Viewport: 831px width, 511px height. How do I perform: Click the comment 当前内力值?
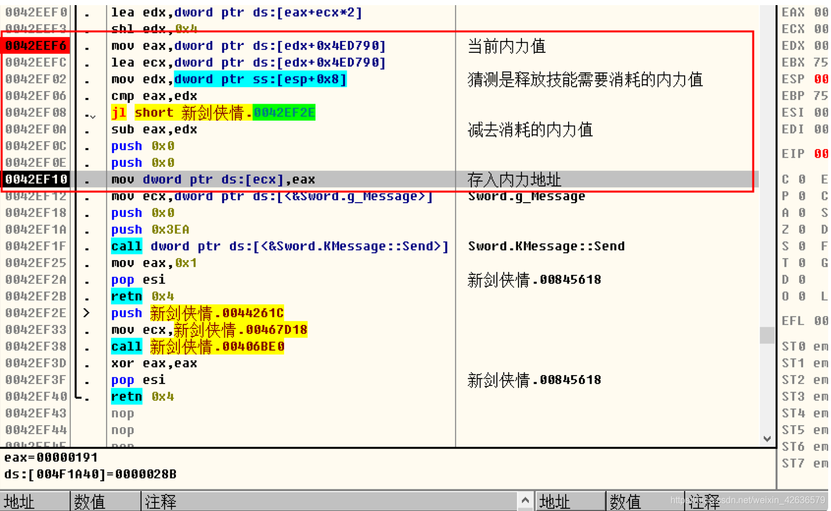click(507, 46)
